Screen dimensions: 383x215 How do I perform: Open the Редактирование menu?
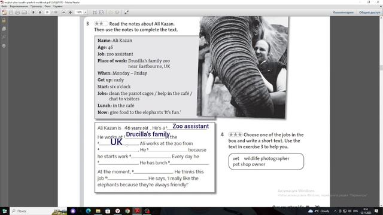pos(19,7)
